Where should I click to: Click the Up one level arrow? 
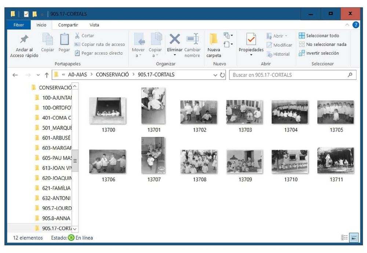point(47,75)
